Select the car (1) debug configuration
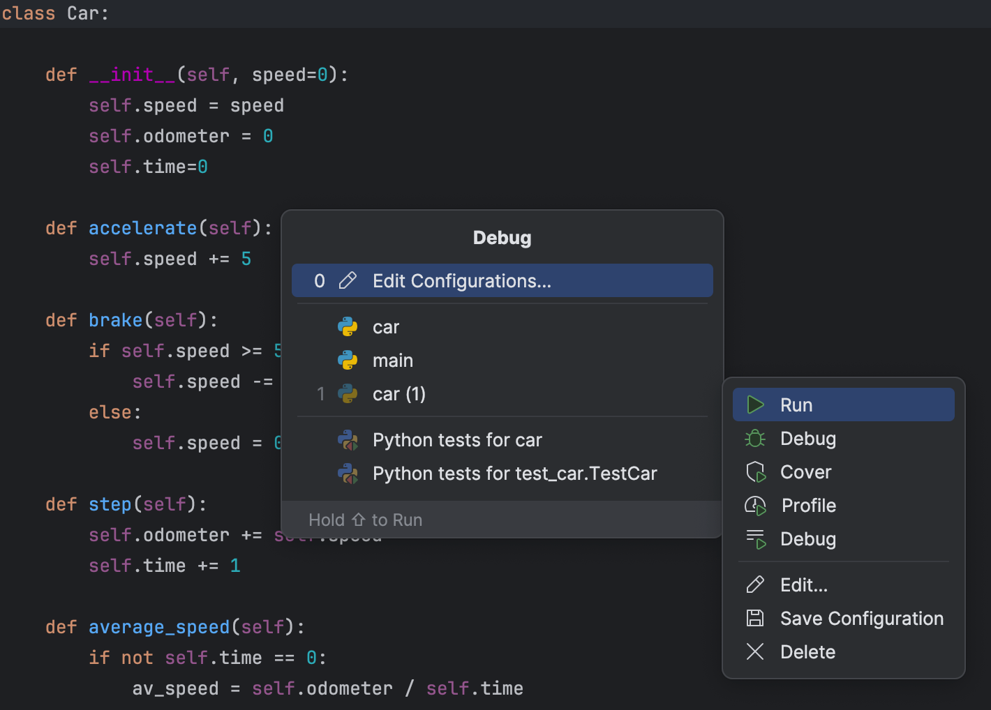Screen dimensions: 991x710 pyautogui.click(x=398, y=393)
